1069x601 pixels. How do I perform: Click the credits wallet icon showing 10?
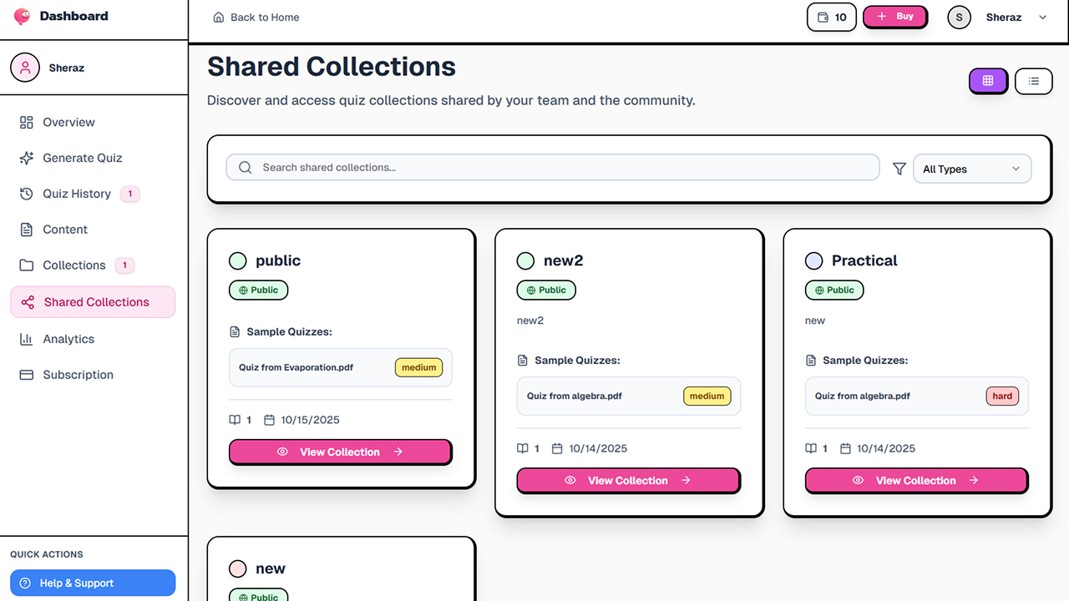tap(823, 17)
